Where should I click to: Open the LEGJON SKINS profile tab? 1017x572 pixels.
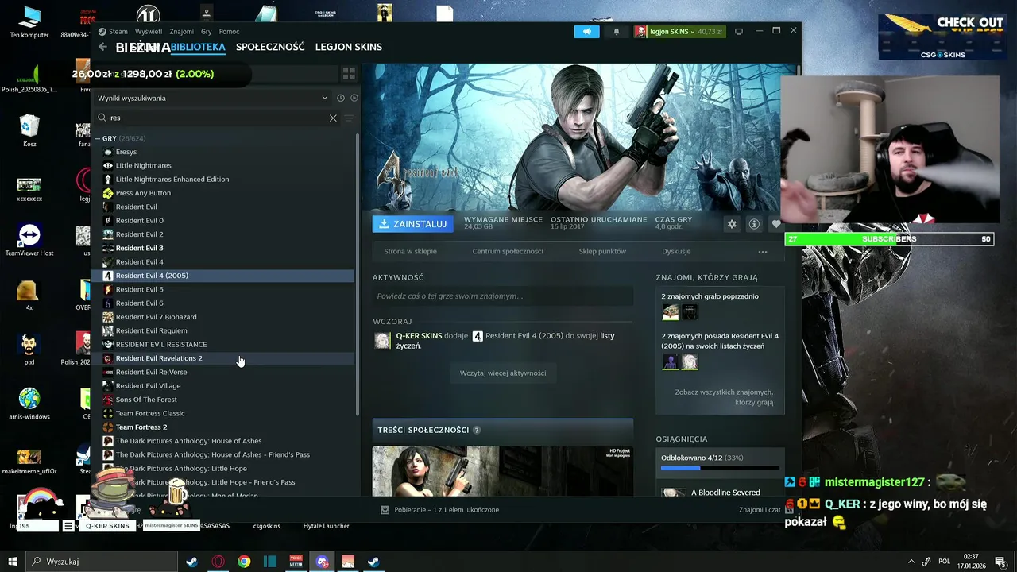349,47
